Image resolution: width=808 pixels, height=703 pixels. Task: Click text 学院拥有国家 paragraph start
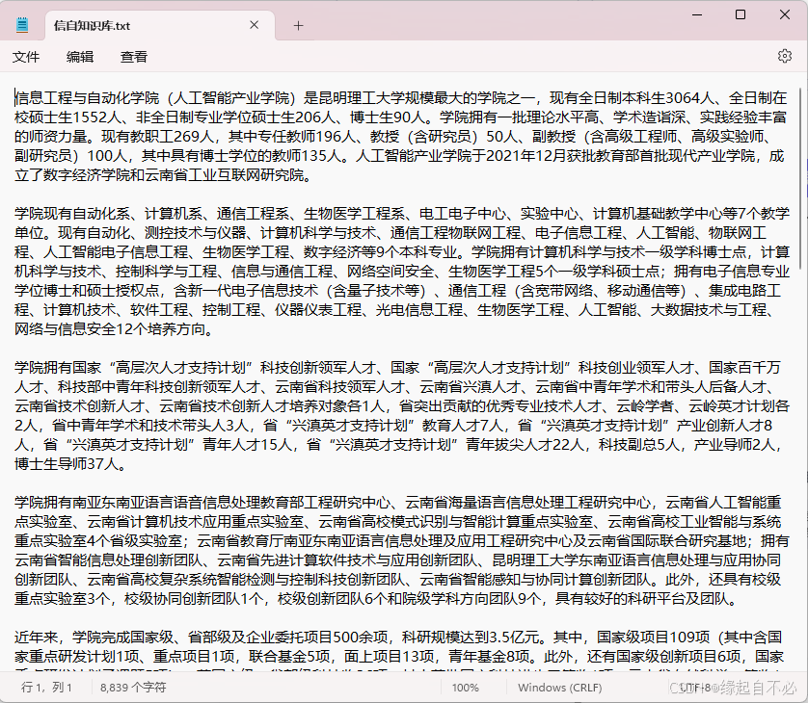(x=58, y=368)
